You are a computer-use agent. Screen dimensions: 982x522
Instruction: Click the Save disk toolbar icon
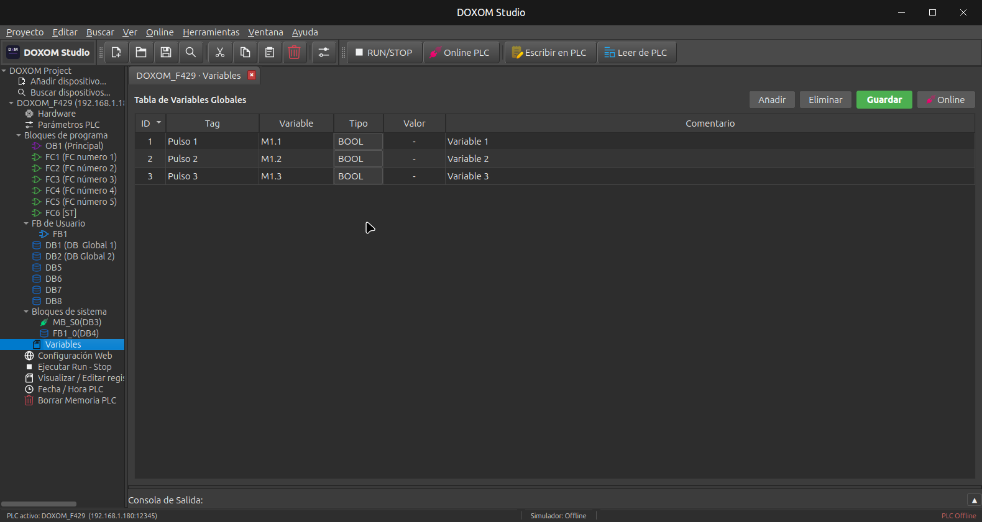click(x=166, y=53)
